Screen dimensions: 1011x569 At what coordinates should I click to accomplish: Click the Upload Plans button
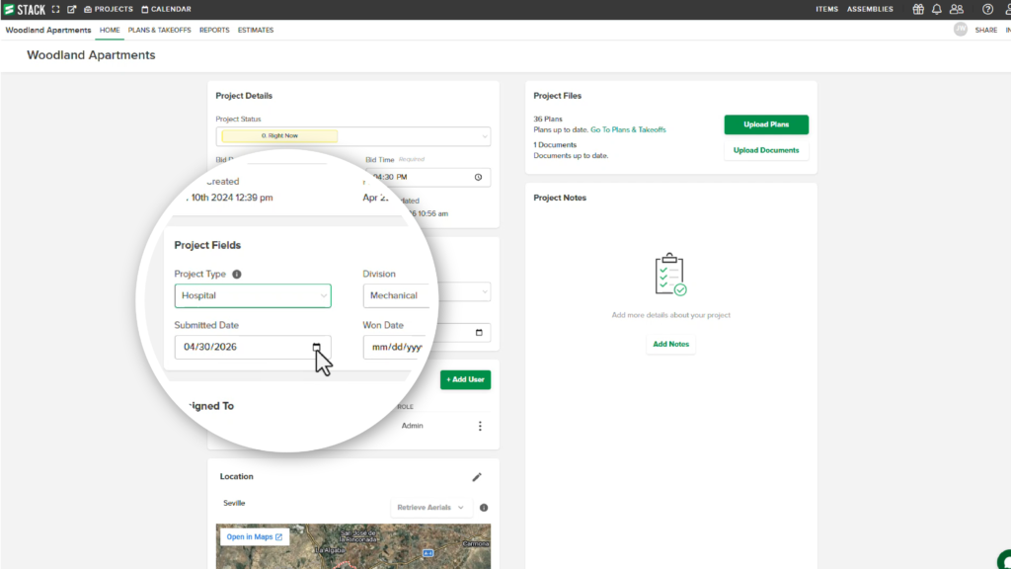coord(766,124)
